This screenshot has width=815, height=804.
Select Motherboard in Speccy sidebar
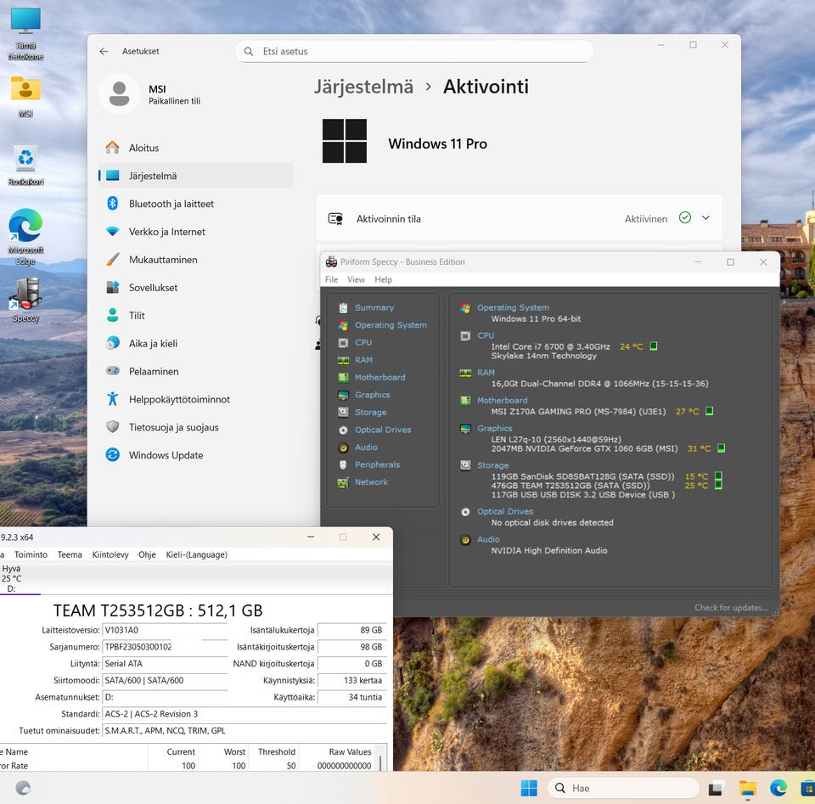tap(379, 377)
